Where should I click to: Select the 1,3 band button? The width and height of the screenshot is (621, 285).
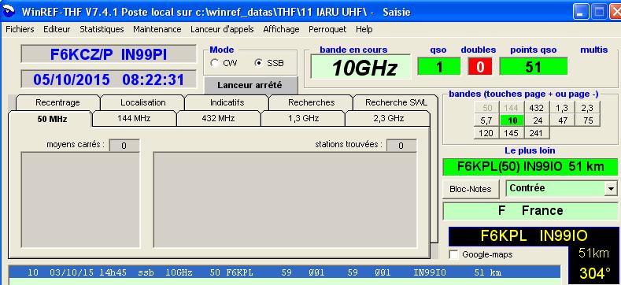tap(563, 108)
